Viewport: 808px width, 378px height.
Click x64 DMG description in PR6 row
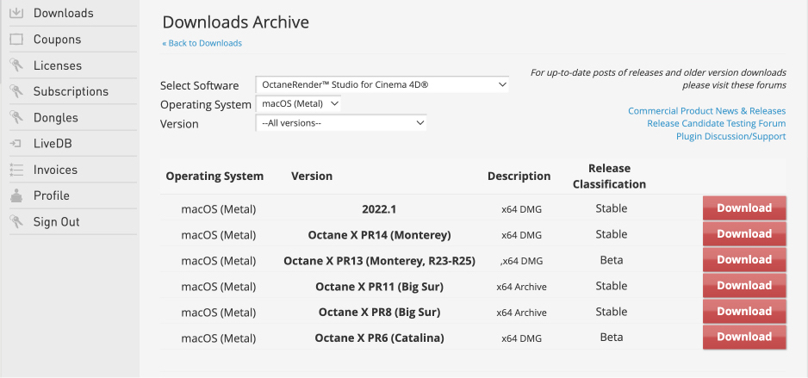click(521, 338)
